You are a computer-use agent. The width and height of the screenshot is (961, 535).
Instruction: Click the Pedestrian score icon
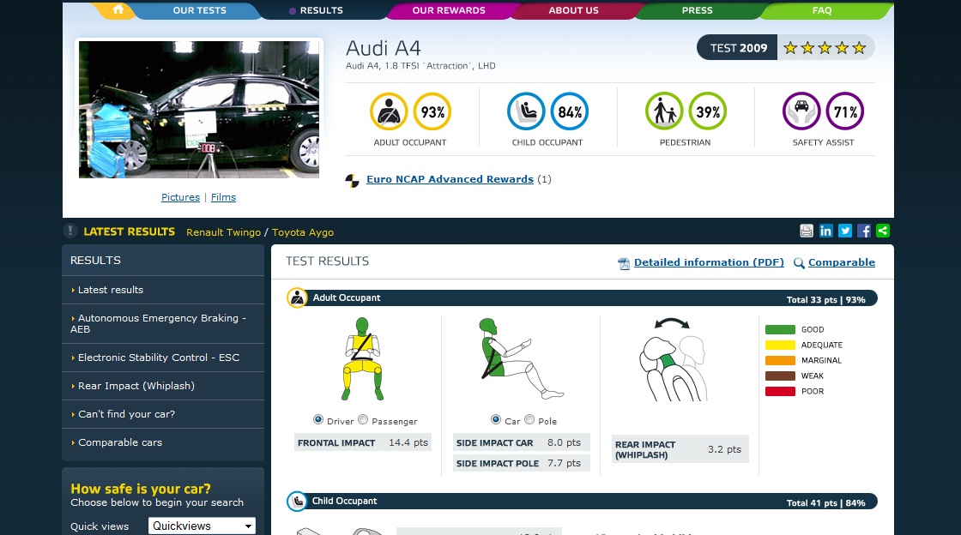664,111
